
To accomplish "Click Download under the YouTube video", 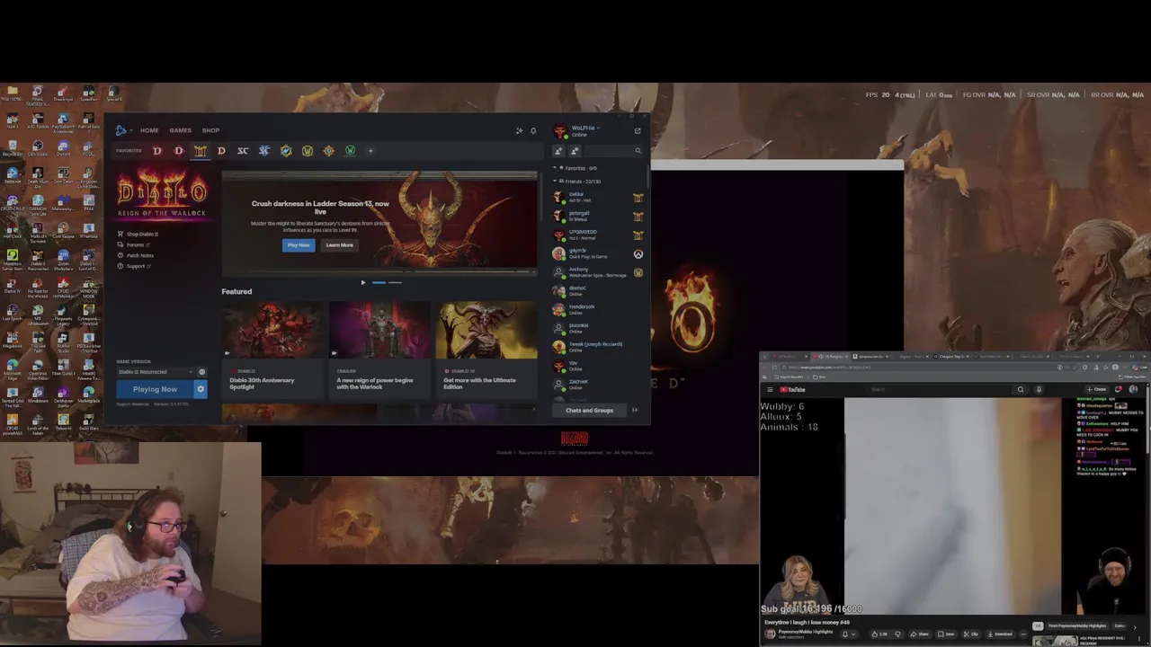I will (x=999, y=634).
